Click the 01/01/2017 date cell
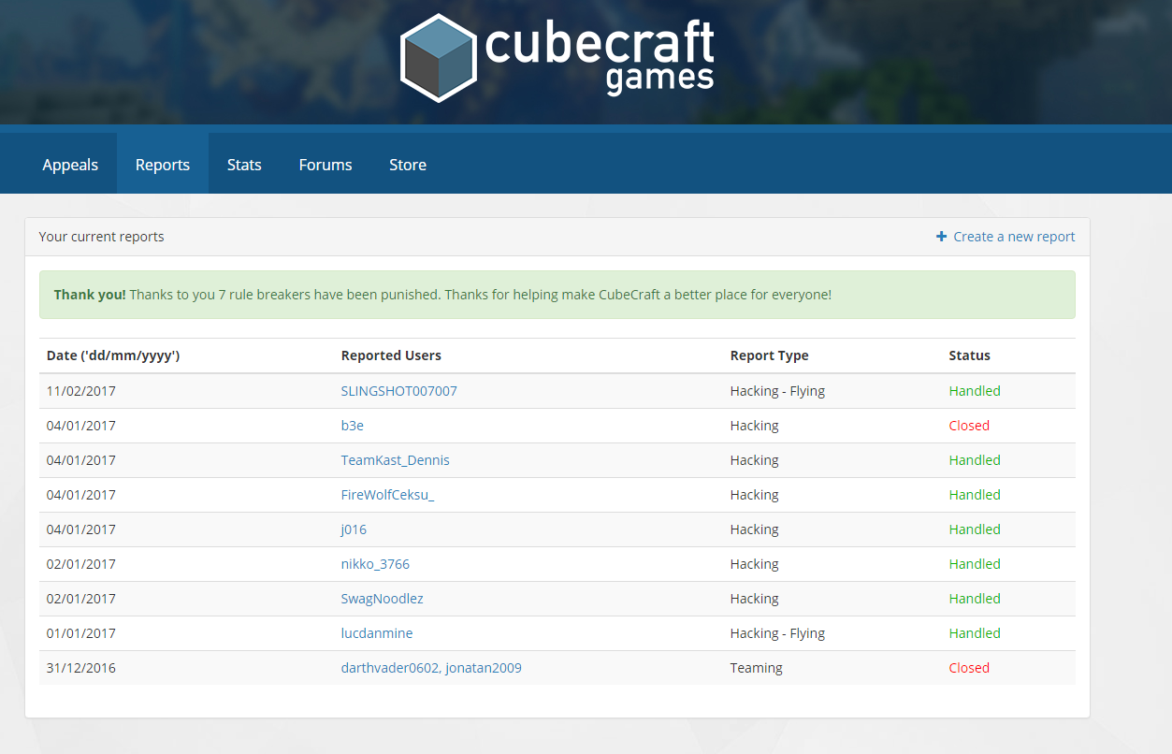 pyautogui.click(x=81, y=633)
